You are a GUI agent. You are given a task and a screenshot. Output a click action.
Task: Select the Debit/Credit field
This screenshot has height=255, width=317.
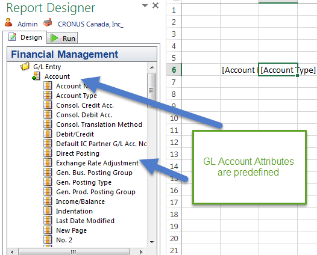[75, 134]
